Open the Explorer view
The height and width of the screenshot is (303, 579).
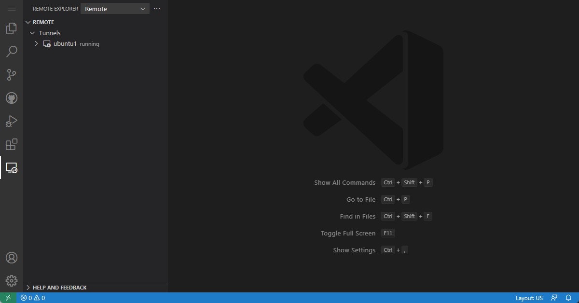(x=11, y=28)
